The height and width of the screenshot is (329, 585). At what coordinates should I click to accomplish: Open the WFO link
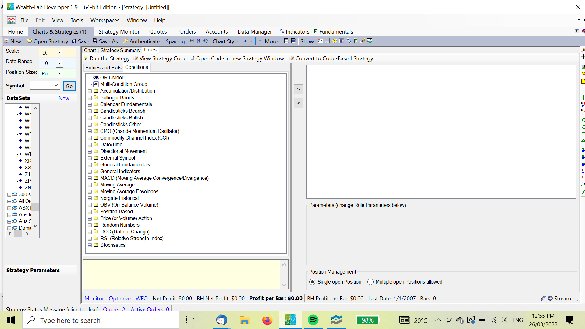coord(142,299)
